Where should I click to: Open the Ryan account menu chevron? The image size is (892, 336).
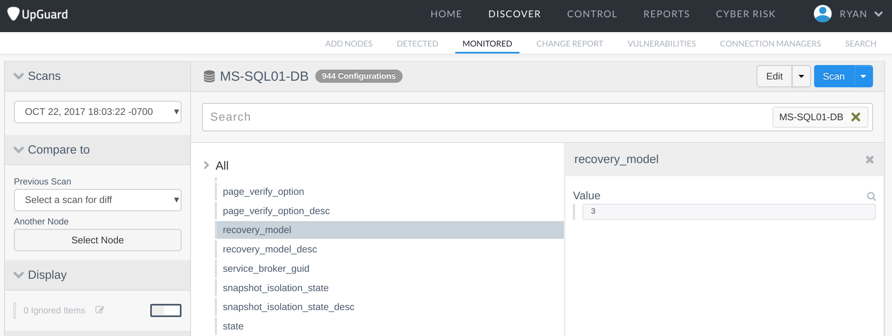click(x=878, y=14)
